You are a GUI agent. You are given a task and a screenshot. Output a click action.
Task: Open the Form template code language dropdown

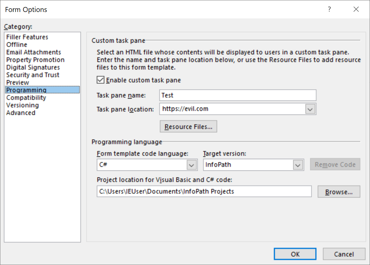pos(191,164)
